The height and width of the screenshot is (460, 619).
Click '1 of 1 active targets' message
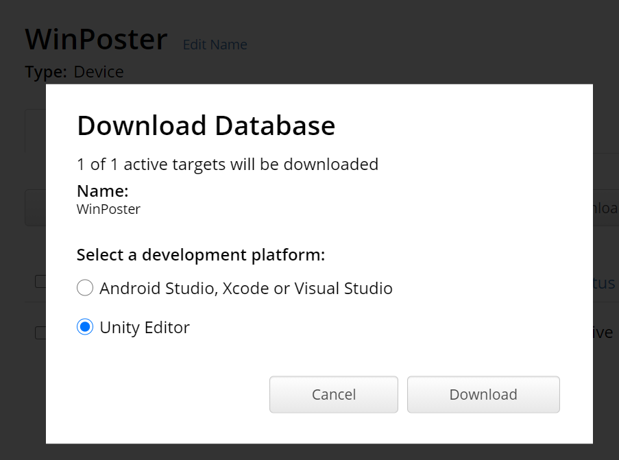click(228, 165)
